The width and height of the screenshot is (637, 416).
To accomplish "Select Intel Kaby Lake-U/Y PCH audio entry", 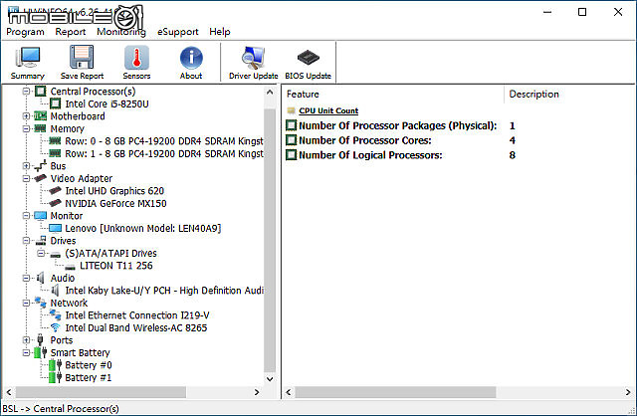I will click(x=164, y=291).
